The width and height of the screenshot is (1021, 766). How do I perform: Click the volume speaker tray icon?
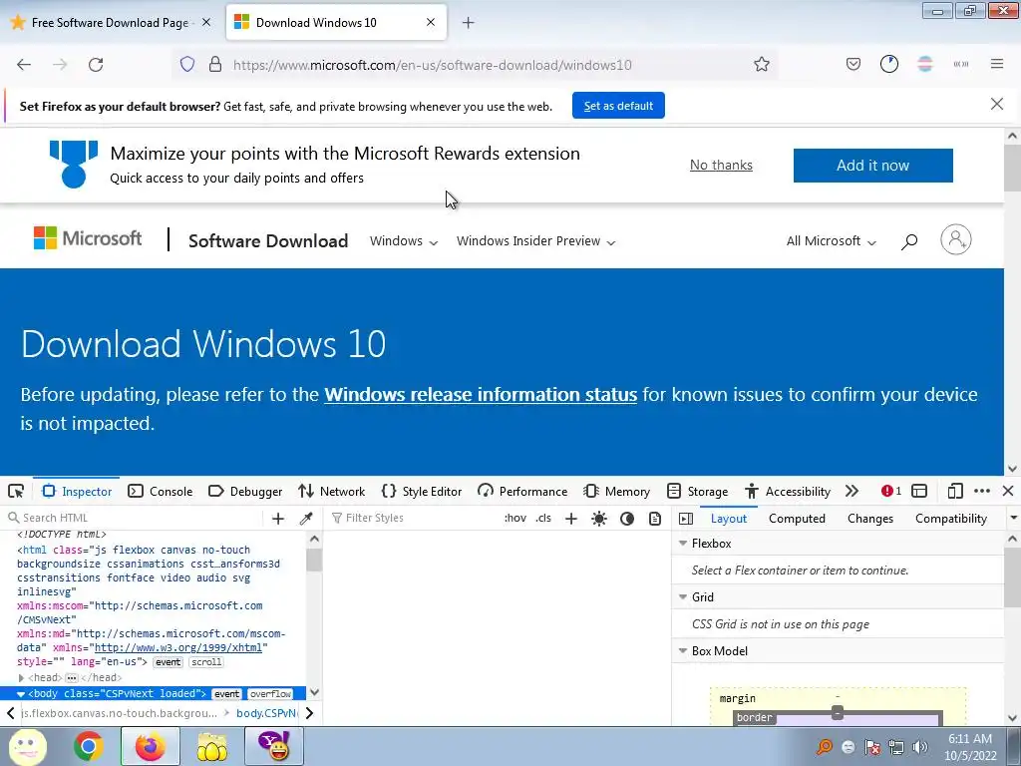pyautogui.click(x=920, y=747)
